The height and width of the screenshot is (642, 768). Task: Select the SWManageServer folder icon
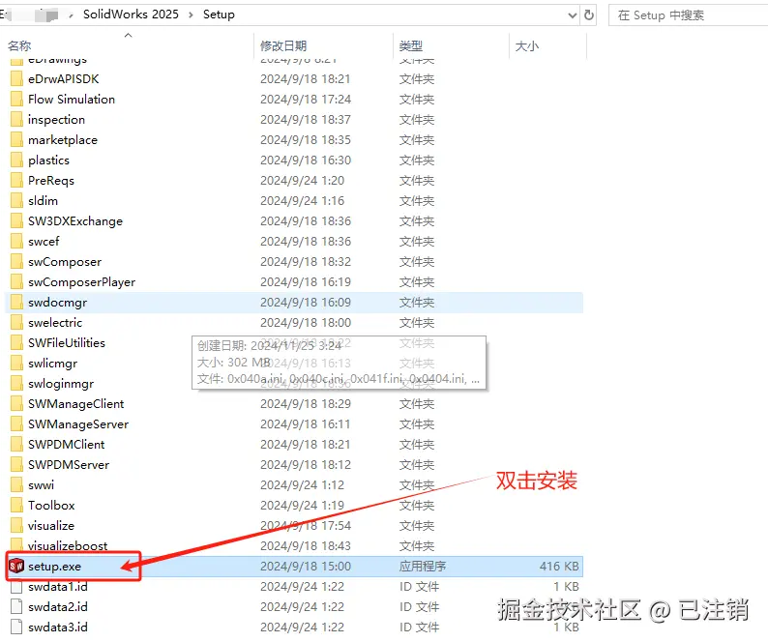pyautogui.click(x=16, y=424)
